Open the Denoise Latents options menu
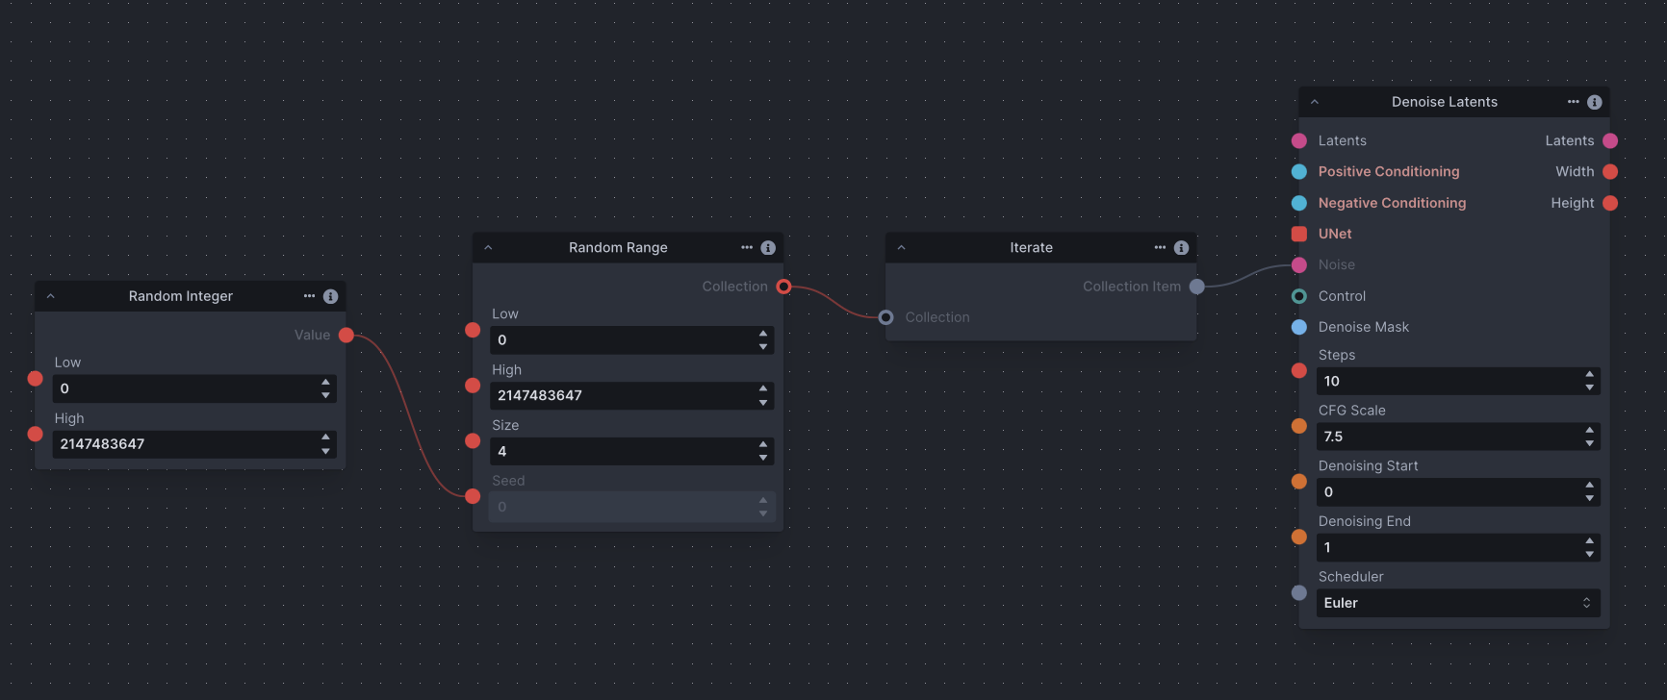Viewport: 1667px width, 700px height. point(1573,102)
